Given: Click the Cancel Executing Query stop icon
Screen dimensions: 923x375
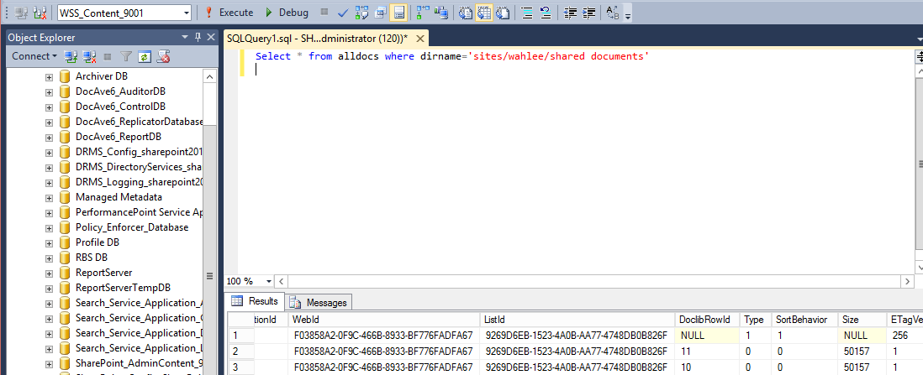Looking at the screenshot, I should [324, 12].
